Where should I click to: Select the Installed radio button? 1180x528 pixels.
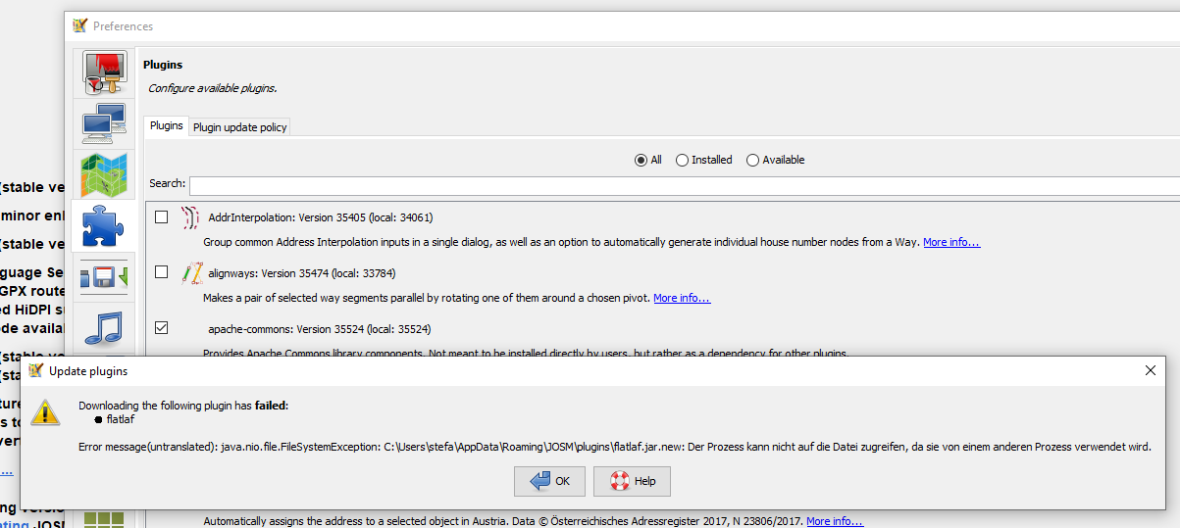703,160
